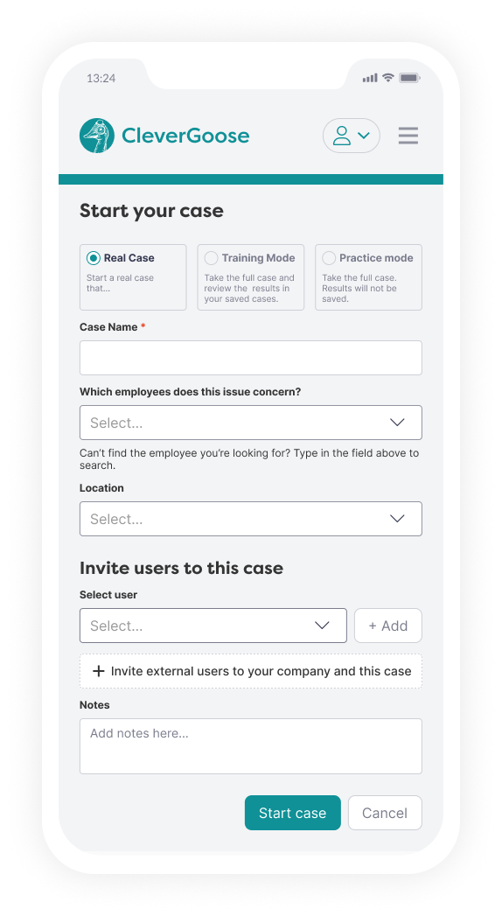The image size is (502, 916).
Task: Click the user profile avatar icon
Action: [342, 136]
